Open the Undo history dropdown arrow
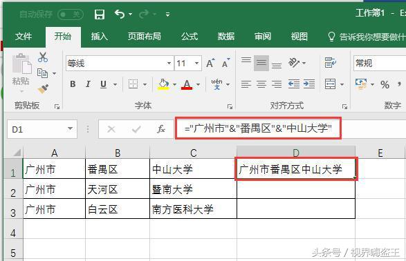Screen dimensions: 406x261 (x=130, y=14)
